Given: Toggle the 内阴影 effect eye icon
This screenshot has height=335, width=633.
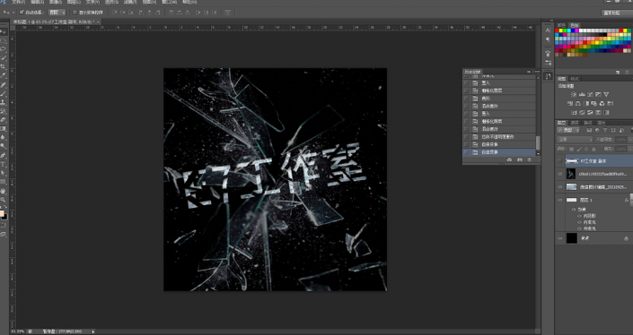Looking at the screenshot, I should pos(580,216).
